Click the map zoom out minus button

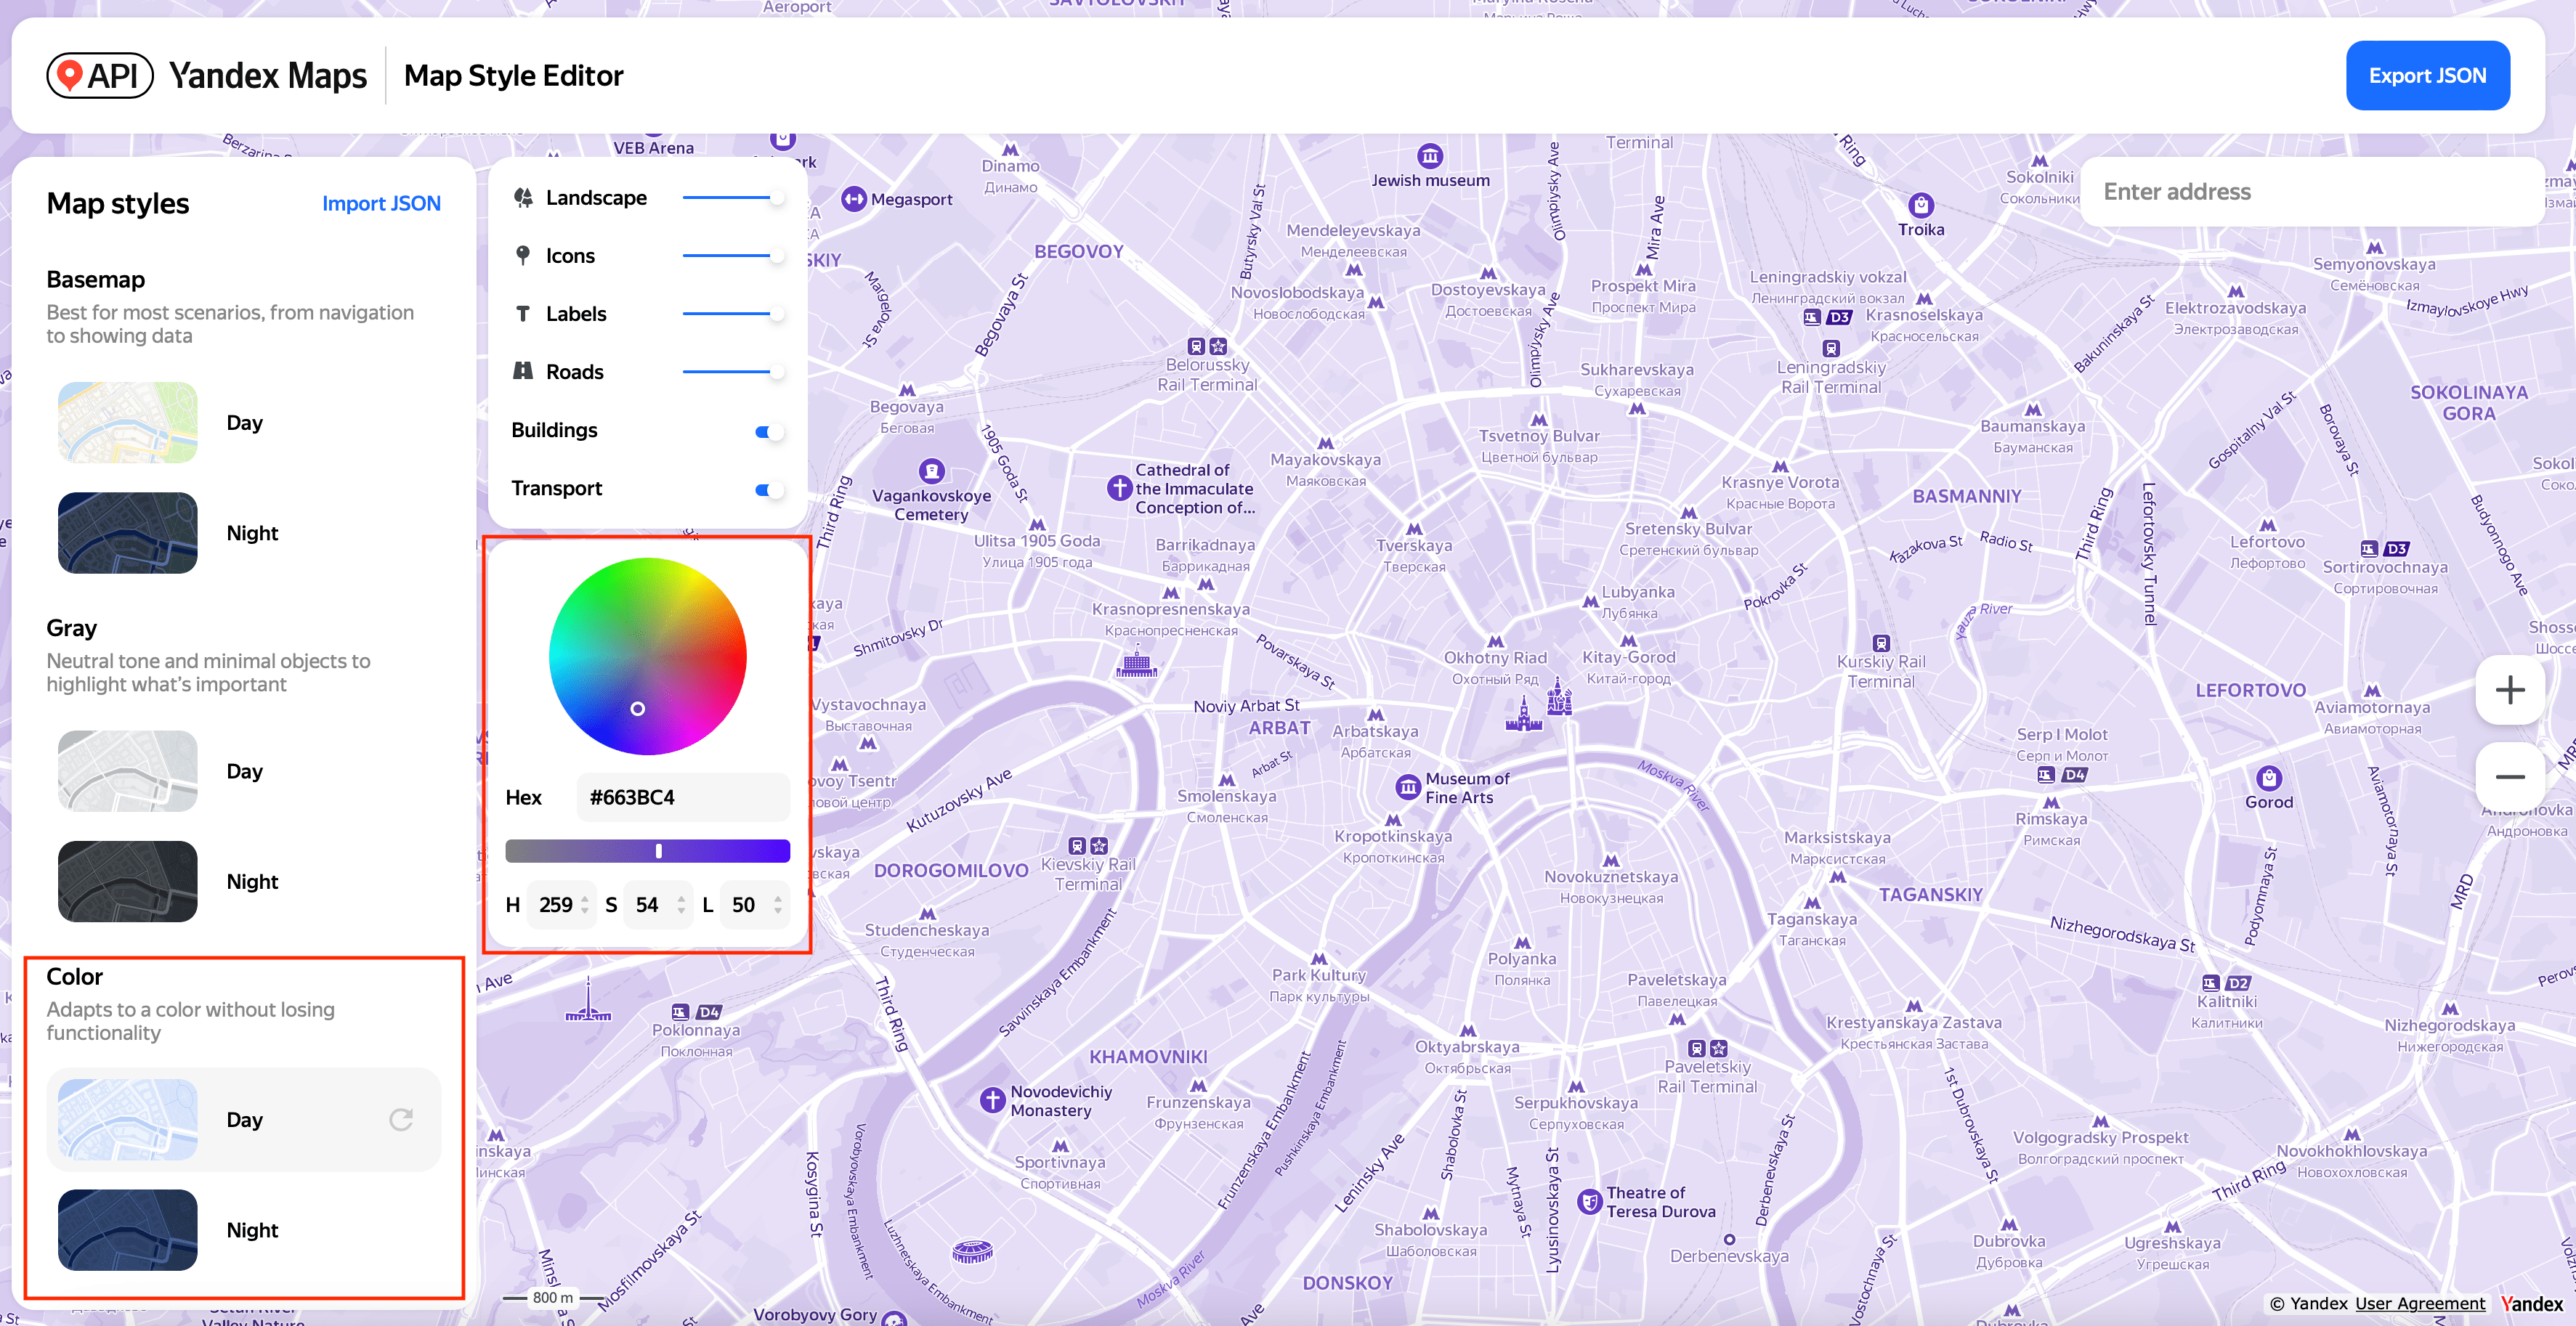2509,778
